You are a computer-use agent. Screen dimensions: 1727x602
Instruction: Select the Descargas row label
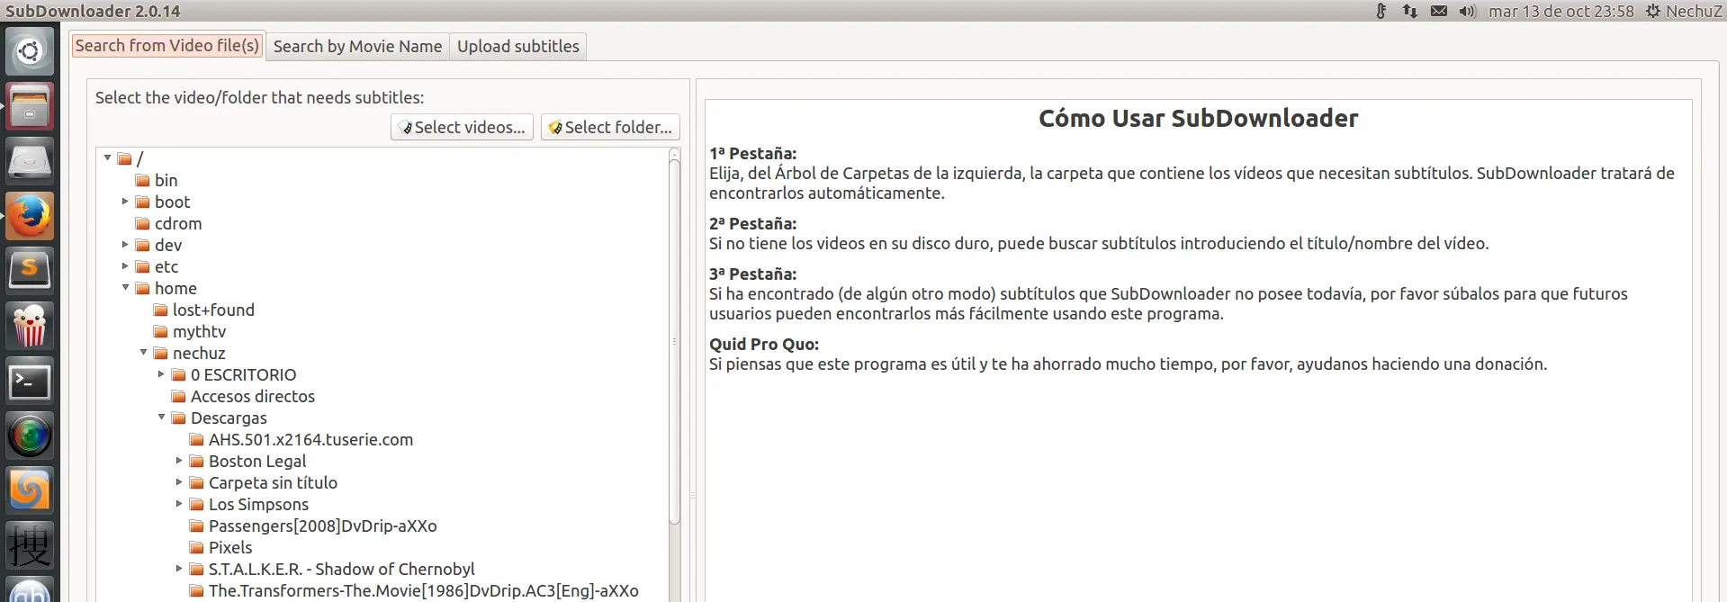pyautogui.click(x=229, y=418)
